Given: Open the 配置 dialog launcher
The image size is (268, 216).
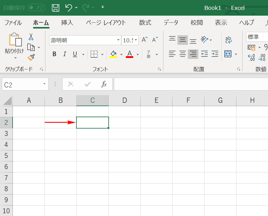Looking at the screenshot, I should [x=239, y=69].
